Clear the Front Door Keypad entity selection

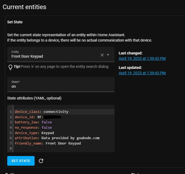point(102,55)
